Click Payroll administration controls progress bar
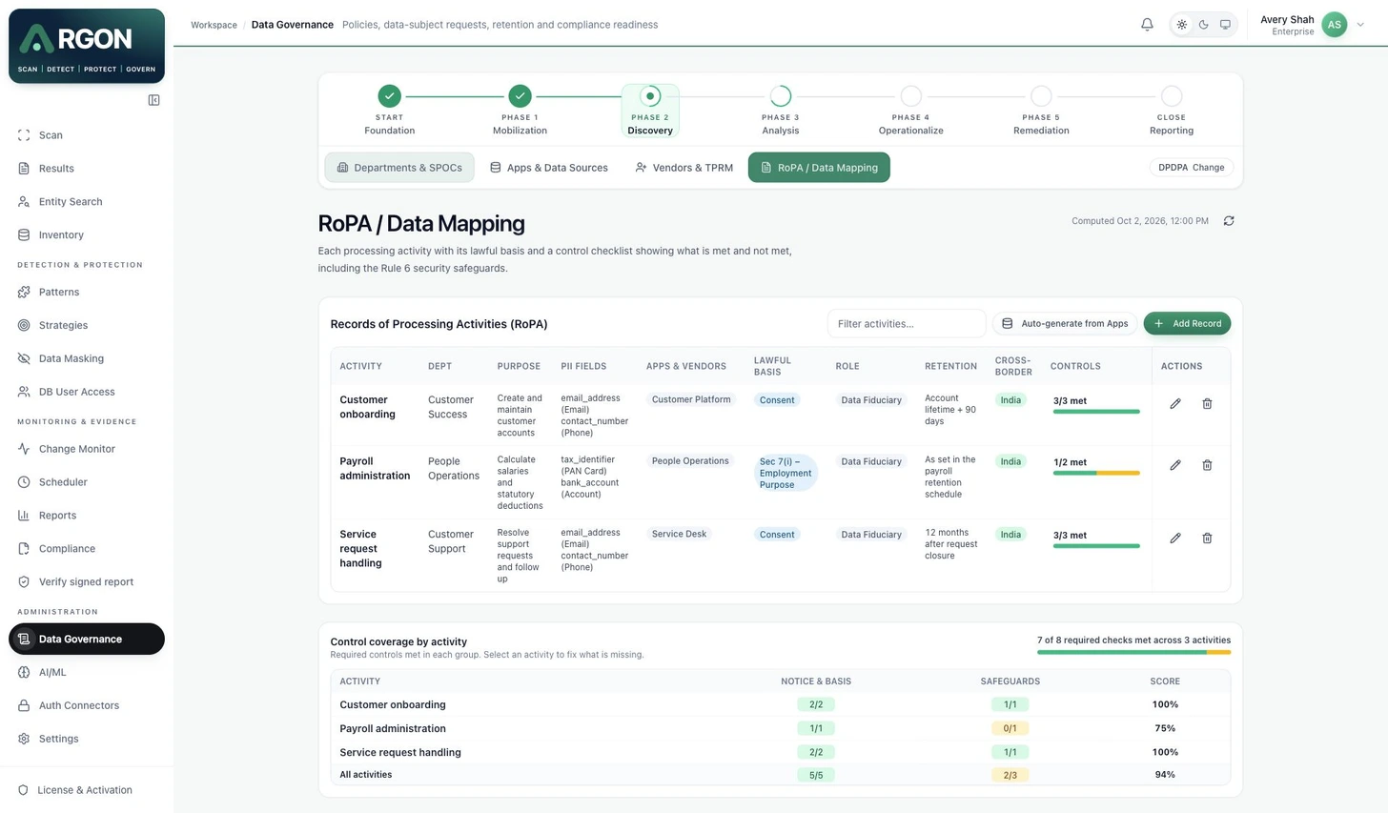This screenshot has width=1388, height=813. 1096,473
